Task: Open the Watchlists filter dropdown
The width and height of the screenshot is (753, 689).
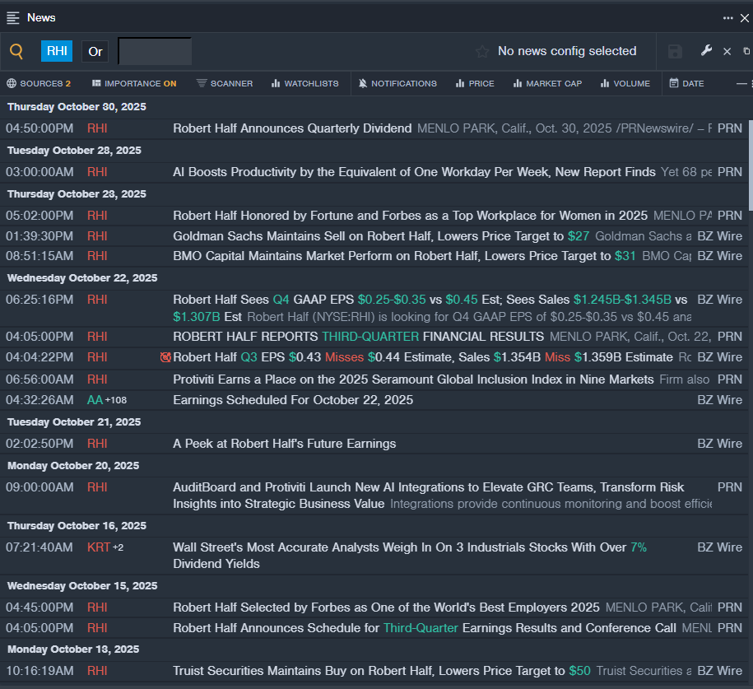Action: coord(305,83)
